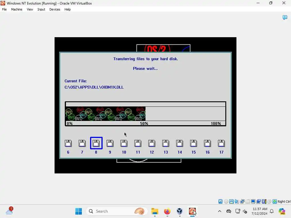
Task: Click the 'Please wait...' text
Action: point(145,69)
